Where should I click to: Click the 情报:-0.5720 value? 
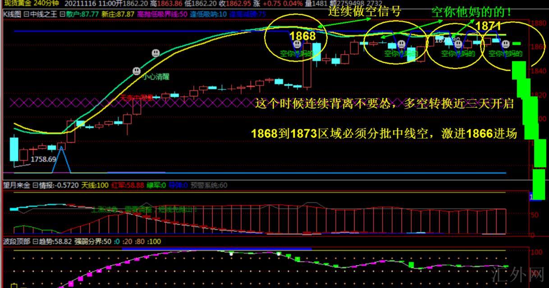(x=59, y=185)
